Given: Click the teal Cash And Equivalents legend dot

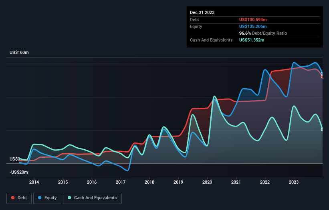Looking at the screenshot, I should [x=69, y=198].
